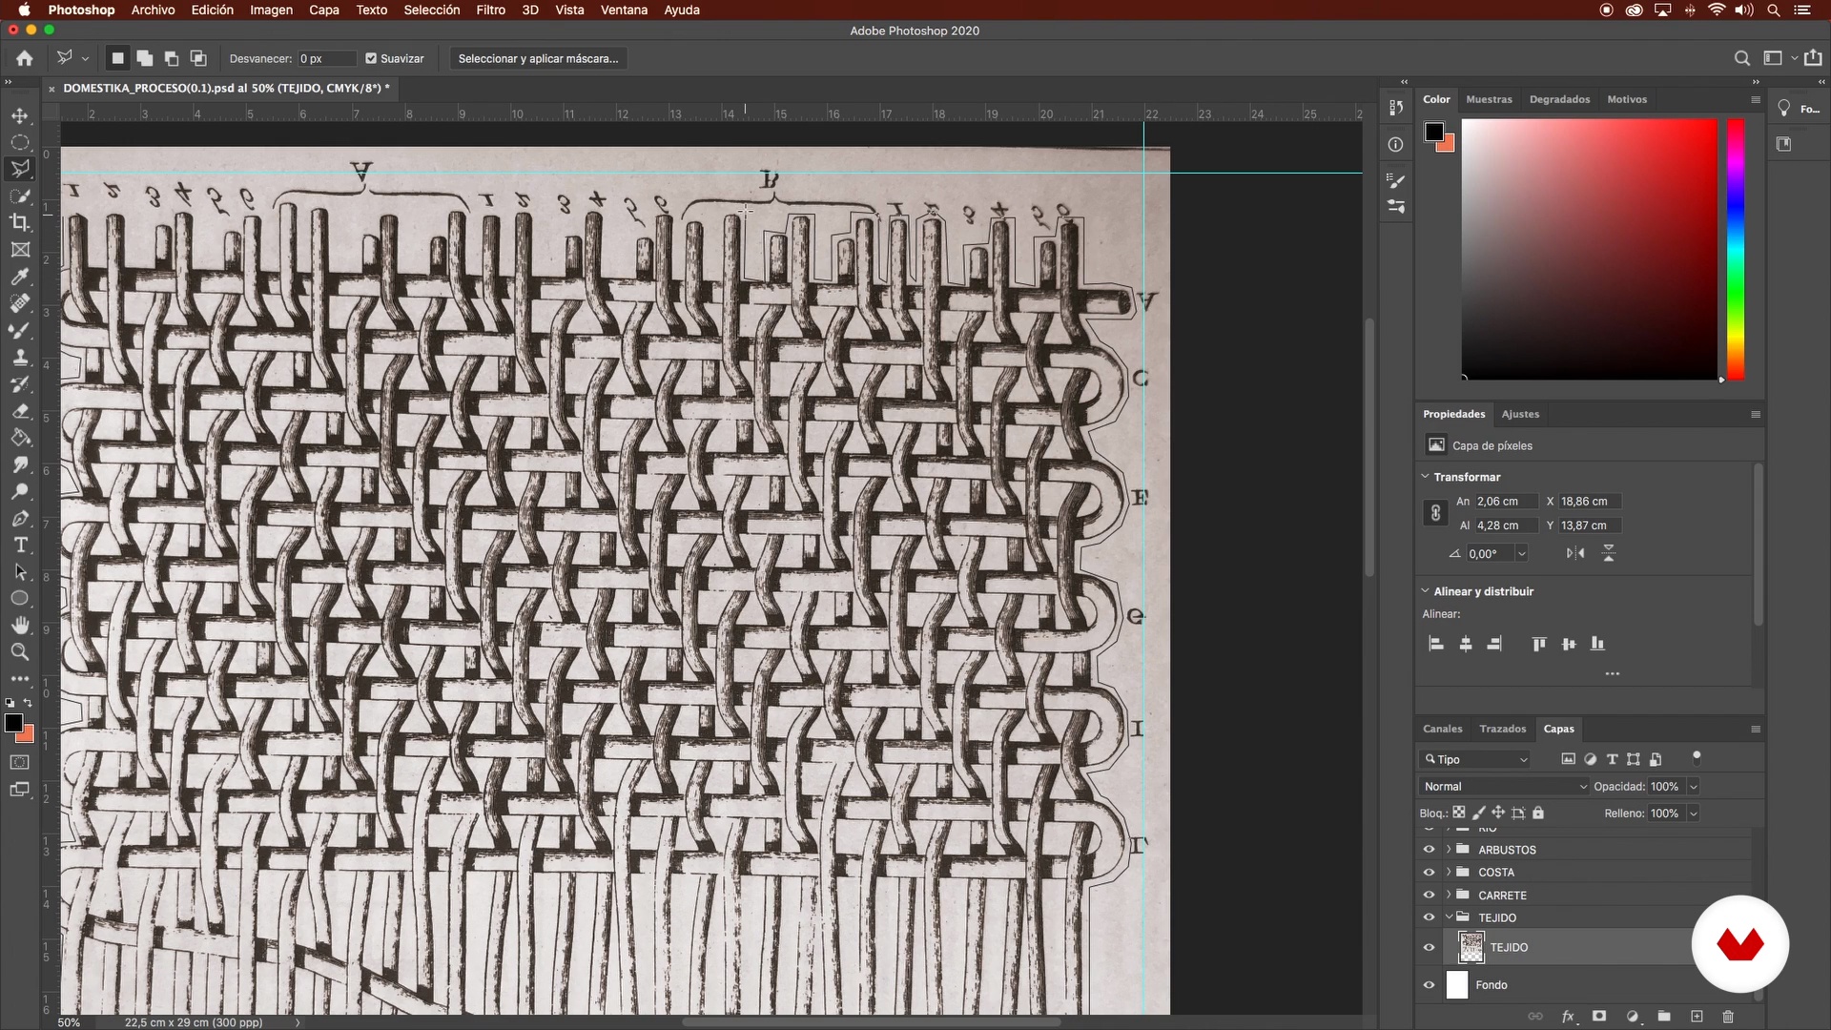Screen dimensions: 1831x1030
Task: Select the Pen tool
Action: click(x=20, y=519)
